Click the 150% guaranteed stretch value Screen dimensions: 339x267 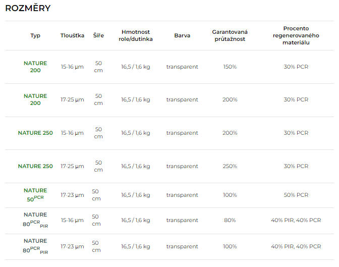tap(230, 67)
